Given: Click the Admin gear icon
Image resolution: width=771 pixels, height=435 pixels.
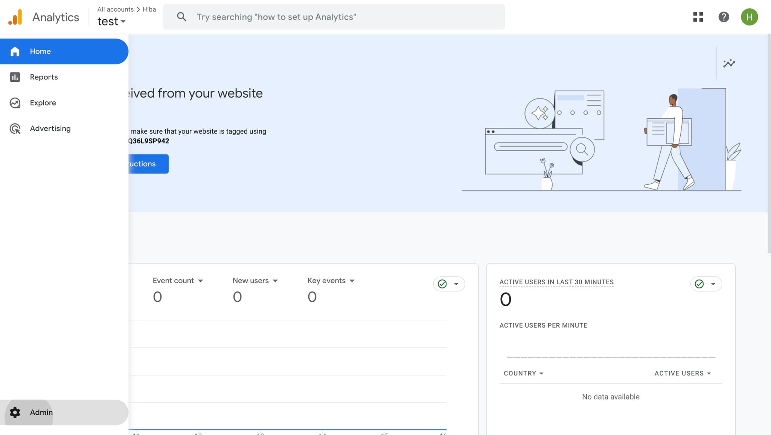Looking at the screenshot, I should click(15, 412).
